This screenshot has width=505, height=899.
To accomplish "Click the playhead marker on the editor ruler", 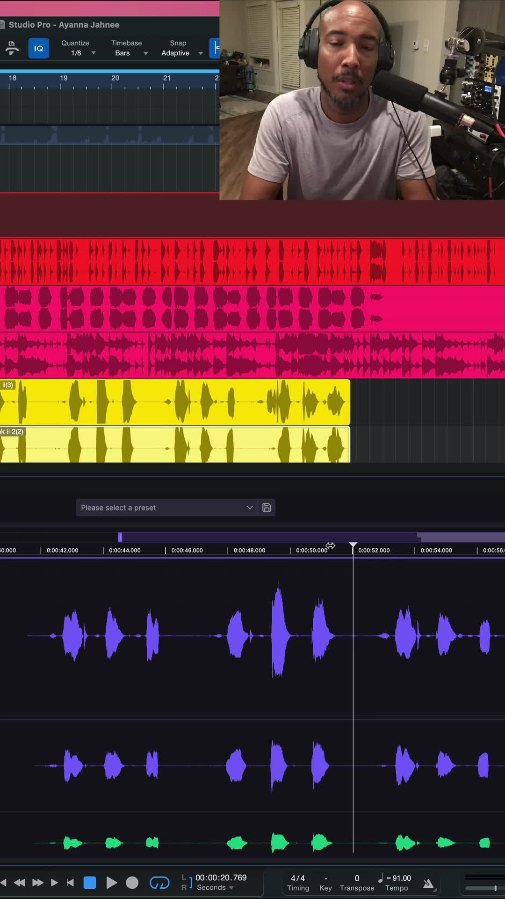I will [353, 545].
